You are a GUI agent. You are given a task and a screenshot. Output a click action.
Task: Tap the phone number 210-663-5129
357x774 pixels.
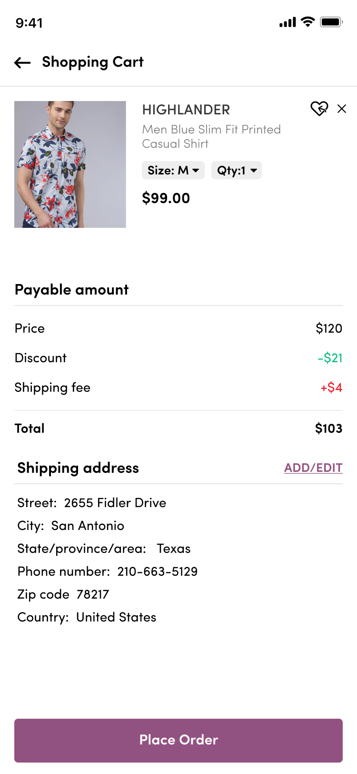[x=158, y=571]
